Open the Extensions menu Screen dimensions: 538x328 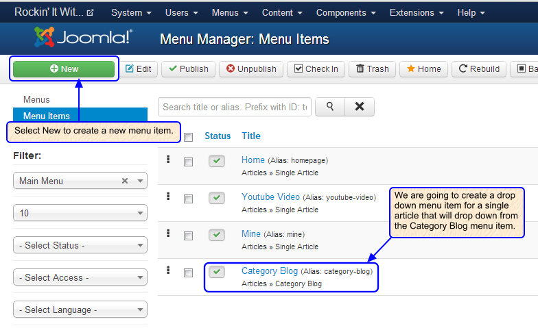point(417,12)
